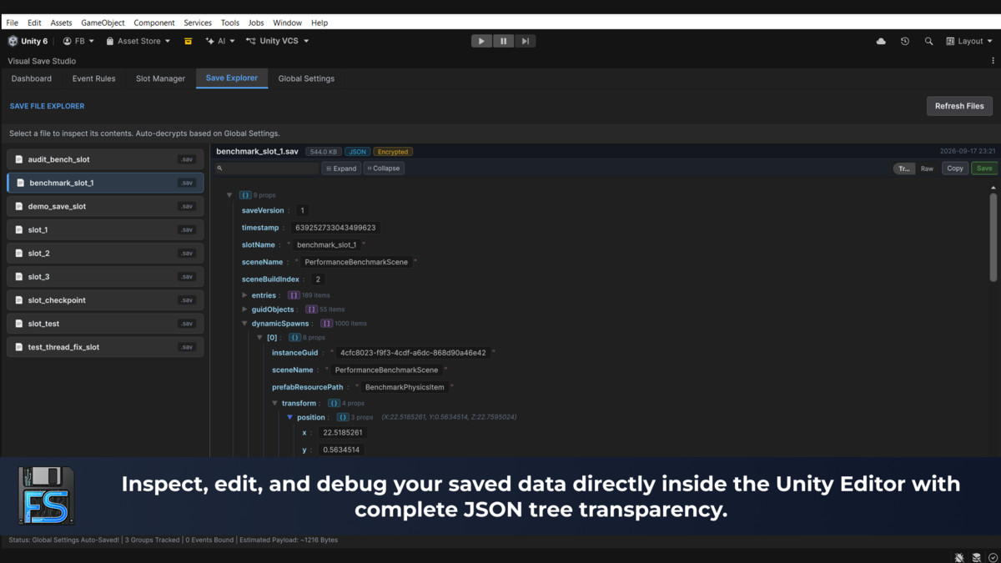
Task: Click file icon of audit_bench_slot
Action: click(x=18, y=159)
